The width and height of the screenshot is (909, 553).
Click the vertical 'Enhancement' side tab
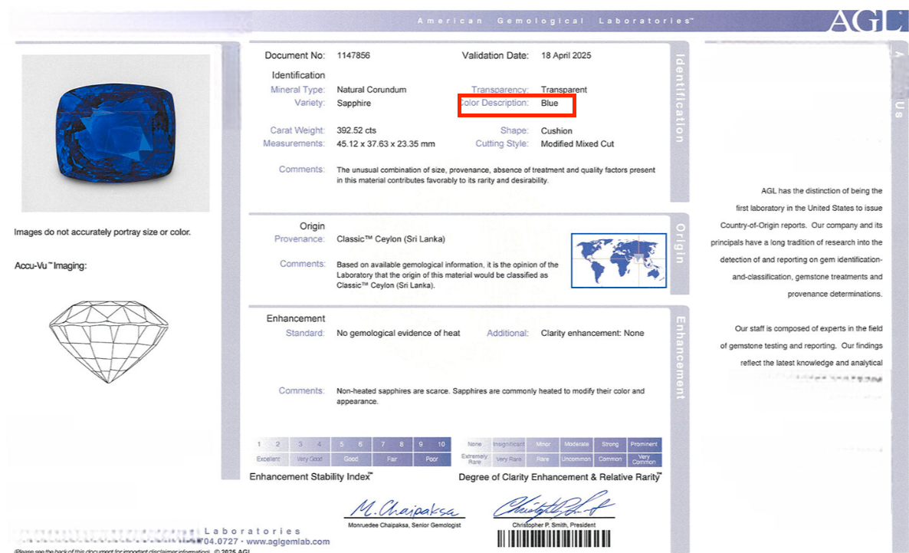(x=680, y=358)
